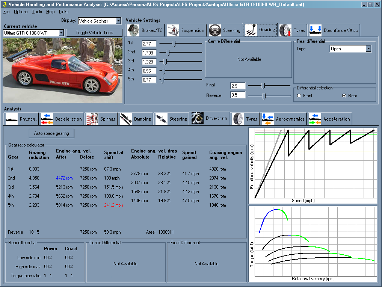Click the Toggle Vehicle Tools button

[x=94, y=33]
